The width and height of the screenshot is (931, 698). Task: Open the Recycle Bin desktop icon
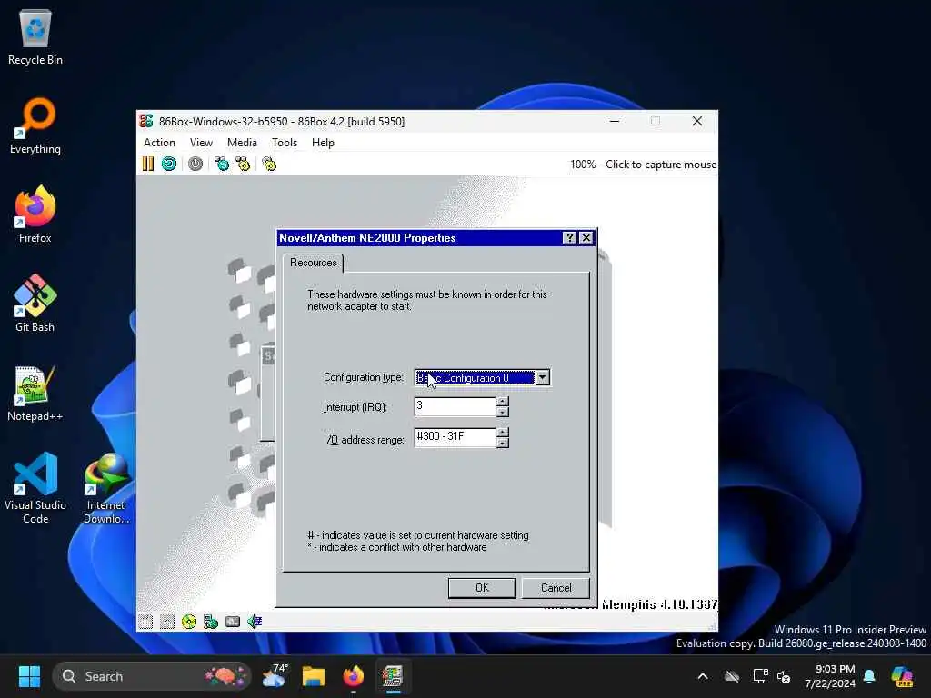tap(35, 36)
